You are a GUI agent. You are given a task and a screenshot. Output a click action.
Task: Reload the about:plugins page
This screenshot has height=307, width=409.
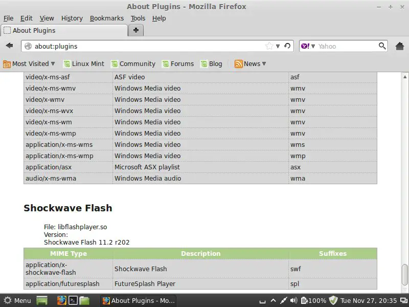(x=287, y=46)
